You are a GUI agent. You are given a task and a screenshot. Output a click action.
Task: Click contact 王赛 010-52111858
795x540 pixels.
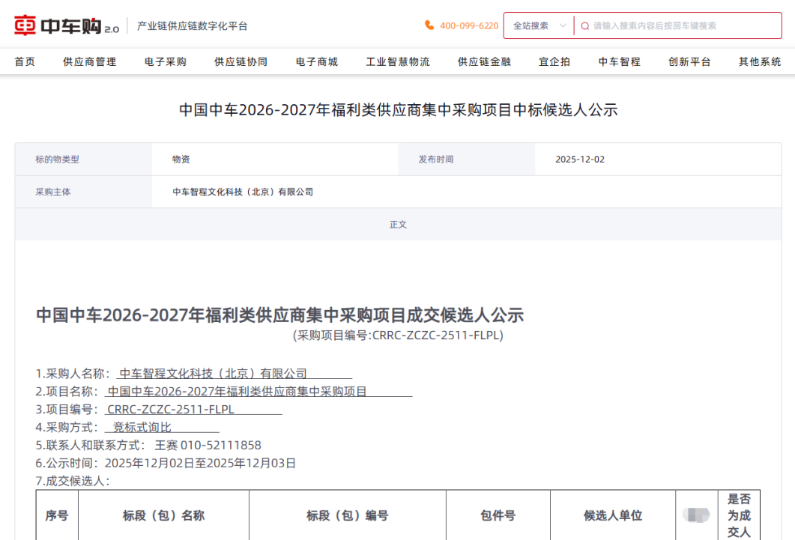(x=208, y=446)
